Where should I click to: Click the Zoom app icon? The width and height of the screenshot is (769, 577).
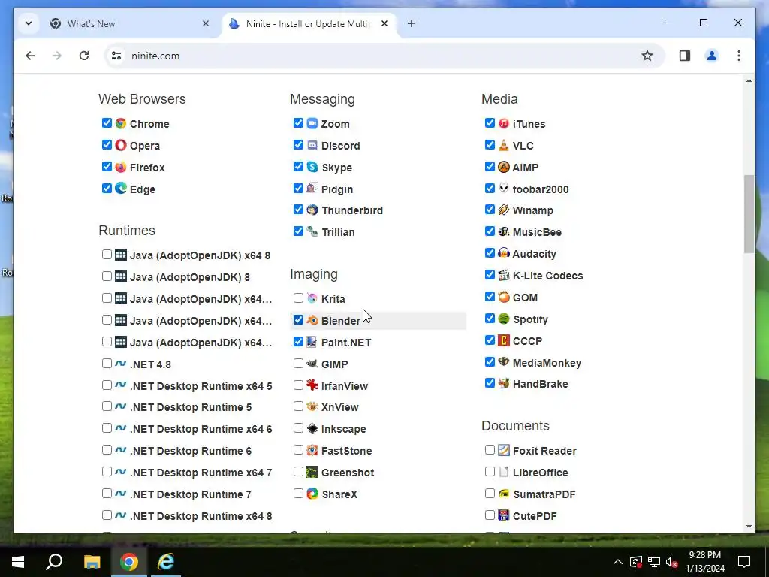(312, 123)
